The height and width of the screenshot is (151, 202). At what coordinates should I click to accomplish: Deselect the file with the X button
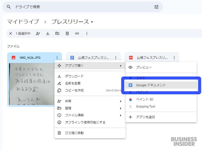pos(10,33)
